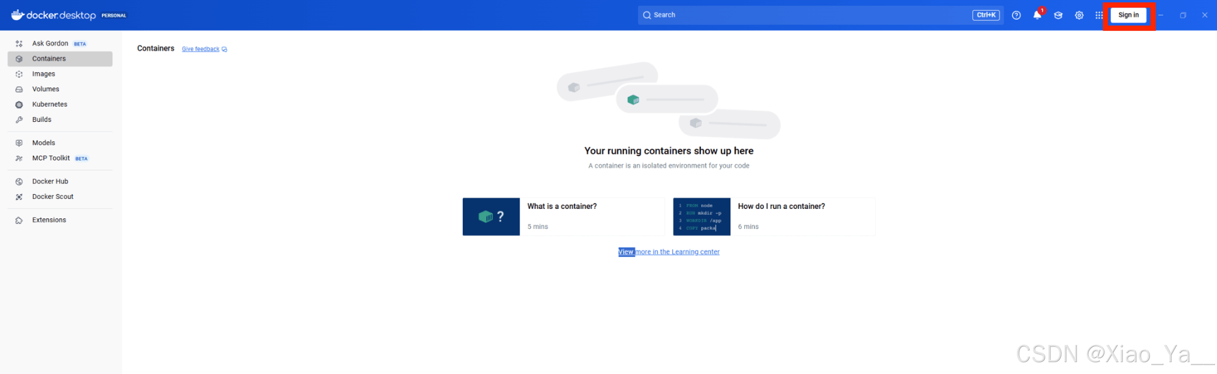Open Settings gear icon
Viewport: 1217px width, 374px height.
click(1079, 15)
